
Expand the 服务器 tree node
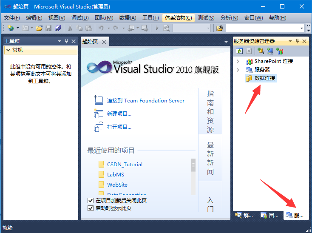[238, 70]
